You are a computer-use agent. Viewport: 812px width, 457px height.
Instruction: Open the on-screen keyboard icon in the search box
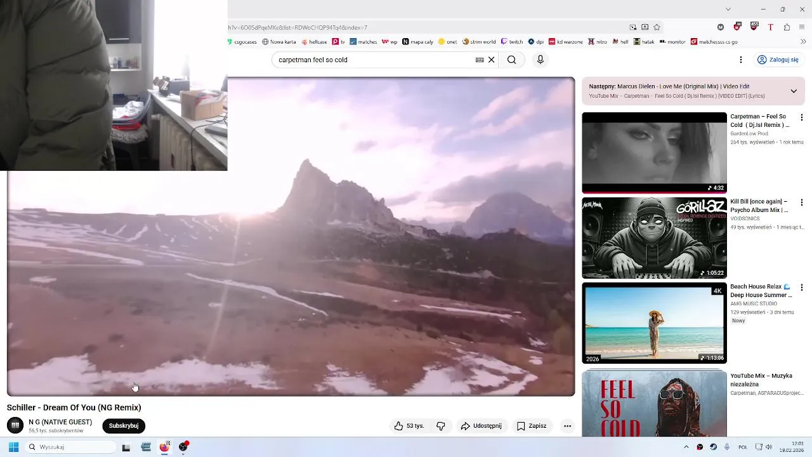pyautogui.click(x=480, y=60)
